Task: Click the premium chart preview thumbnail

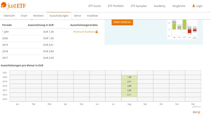Action: pos(182,29)
